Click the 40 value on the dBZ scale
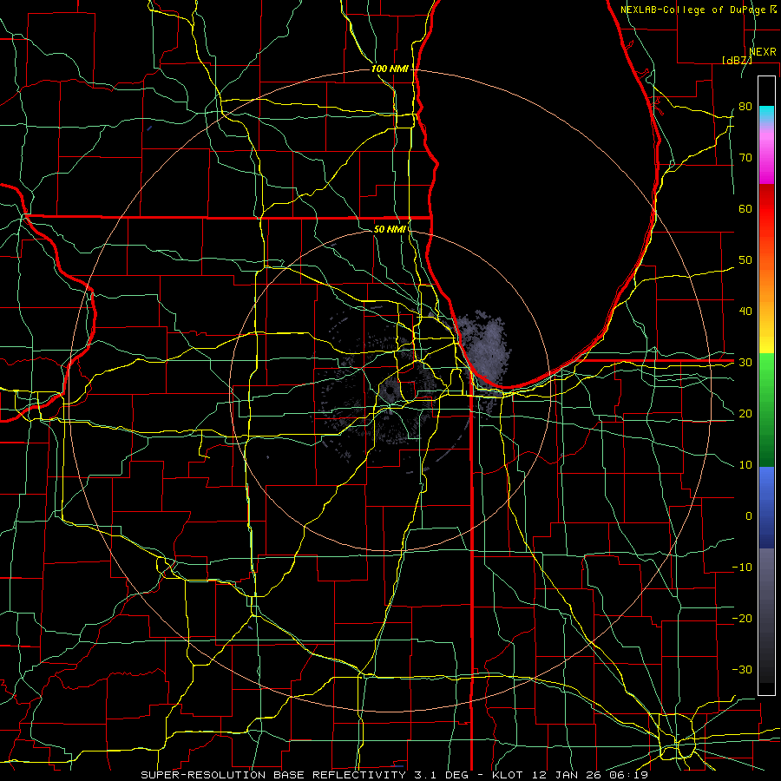Screen dimensions: 781x781 coord(745,312)
